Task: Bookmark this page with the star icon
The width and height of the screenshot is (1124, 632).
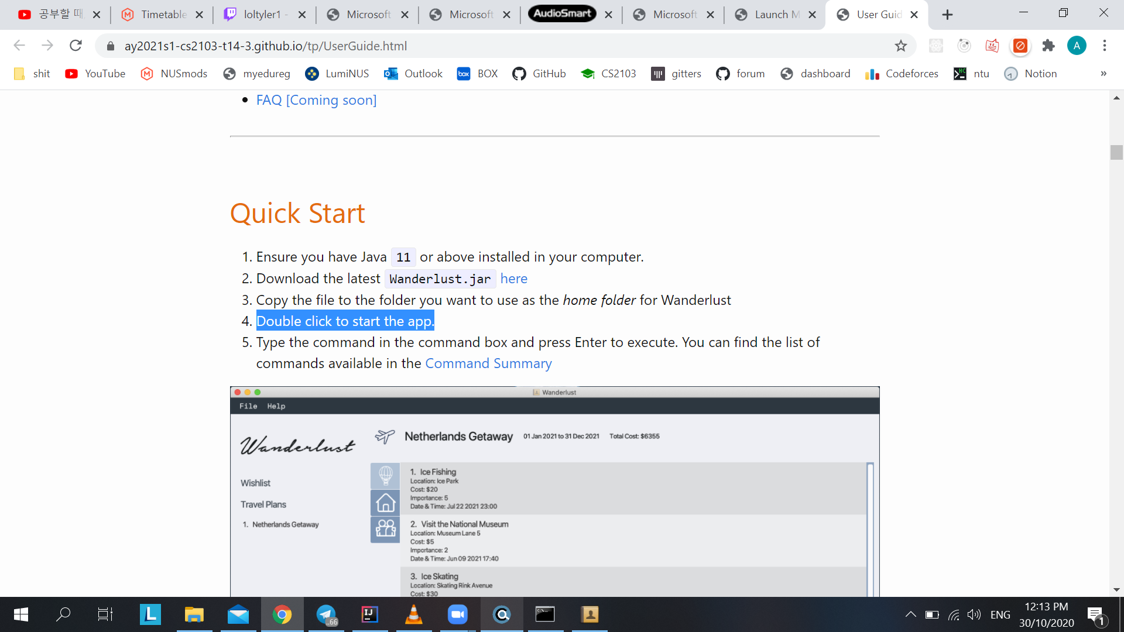Action: [900, 46]
